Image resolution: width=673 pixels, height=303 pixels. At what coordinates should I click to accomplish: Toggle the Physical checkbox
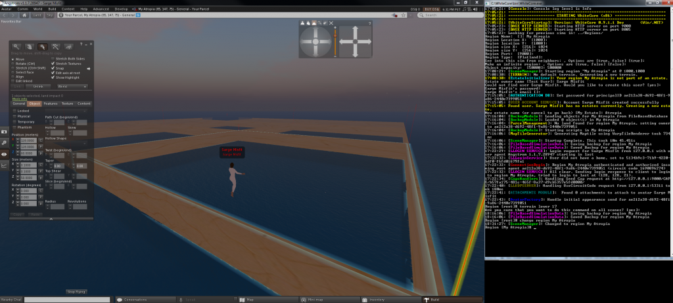(x=14, y=116)
